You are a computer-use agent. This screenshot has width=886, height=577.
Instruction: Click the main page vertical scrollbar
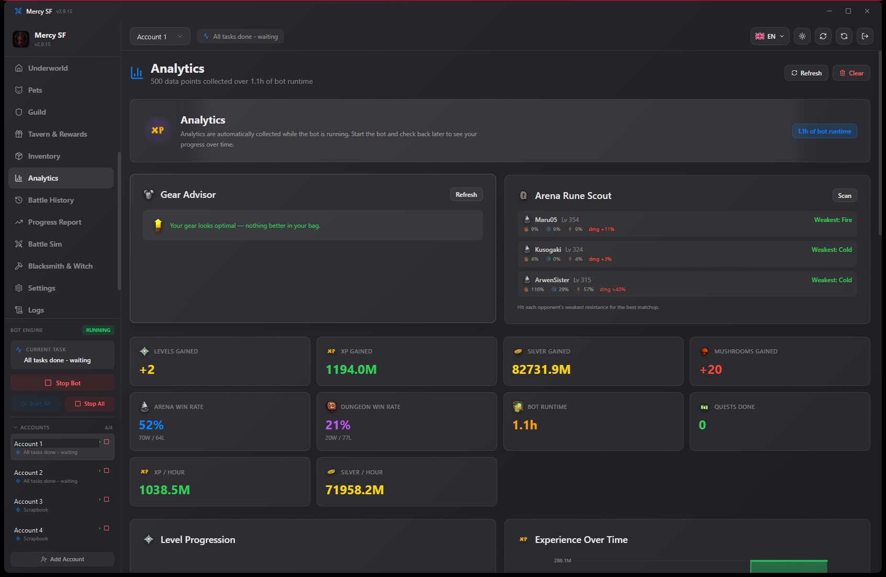coord(879,143)
